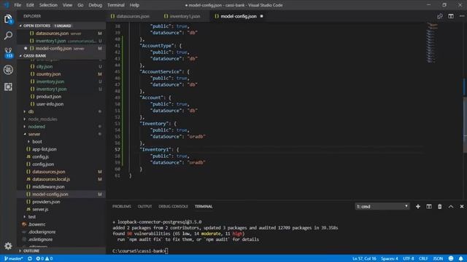Switch to the Debug Console tab

coord(173,207)
